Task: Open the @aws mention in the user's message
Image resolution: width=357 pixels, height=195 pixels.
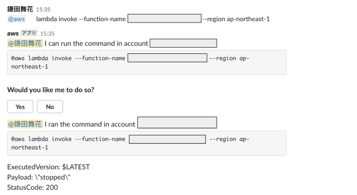Action: 16,19
